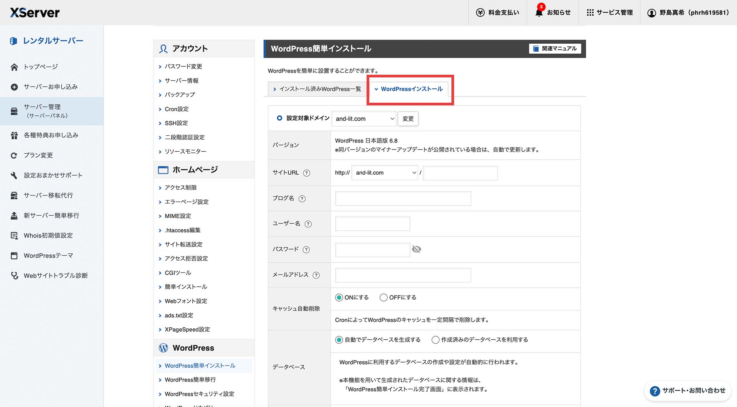Open 関連マニュアル button
The width and height of the screenshot is (737, 407).
click(x=555, y=49)
